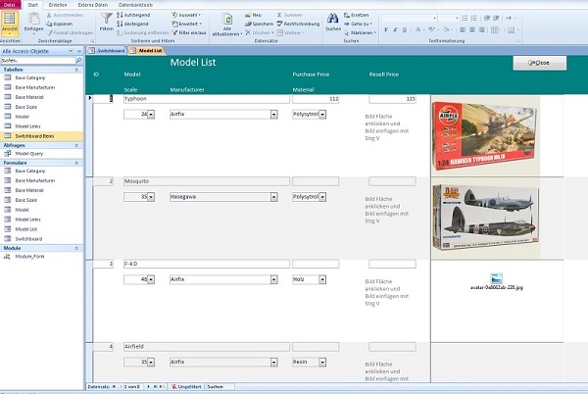
Task: Click Kopieren in the clipboard group
Action: pos(59,24)
